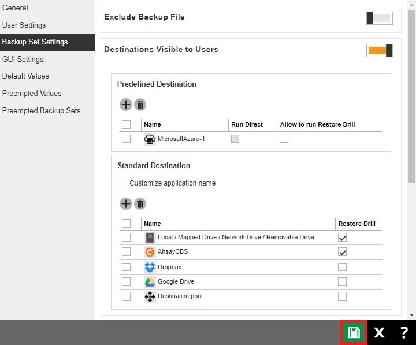Click the X cancel icon in bottom bar
416x345 pixels.
[x=379, y=332]
